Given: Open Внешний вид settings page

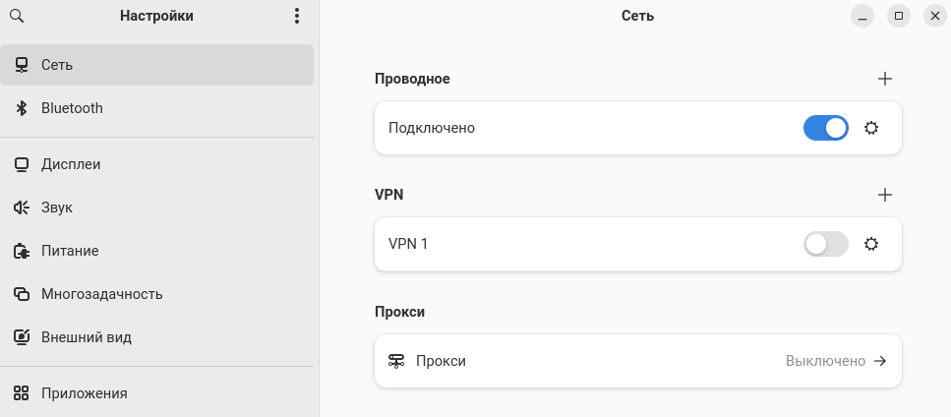Looking at the screenshot, I should (x=86, y=337).
